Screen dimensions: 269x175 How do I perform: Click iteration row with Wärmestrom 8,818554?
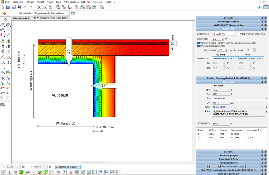[x=231, y=134]
